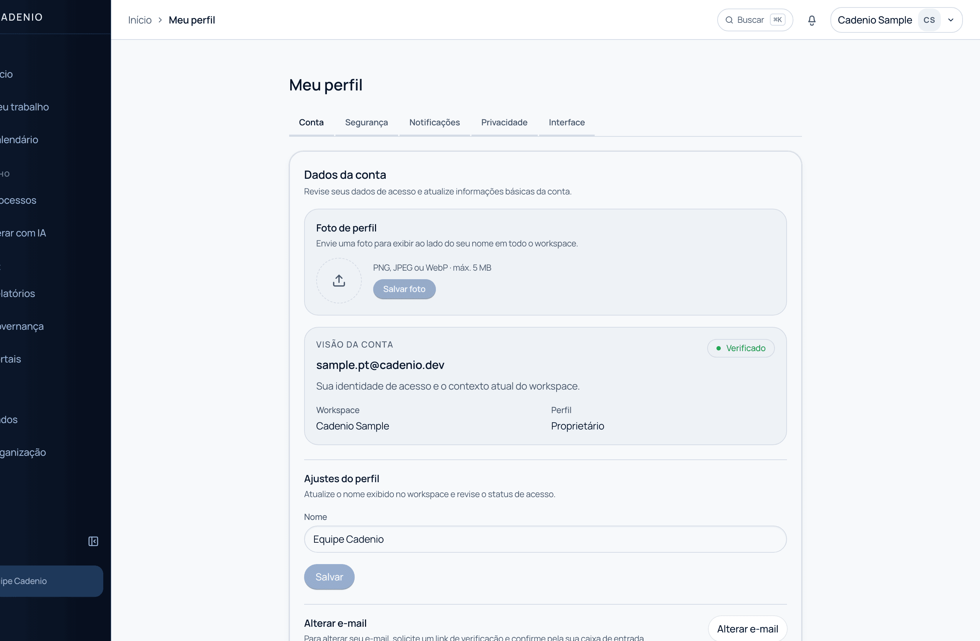980x641 pixels.
Task: Click the search magnifier icon
Action: point(729,20)
